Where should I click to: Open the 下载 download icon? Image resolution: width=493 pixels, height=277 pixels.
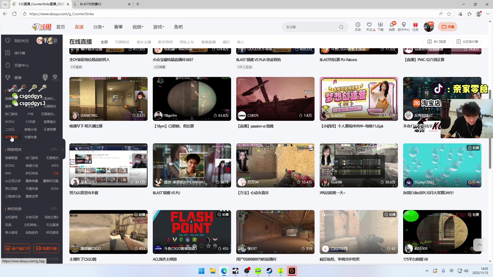tap(380, 25)
